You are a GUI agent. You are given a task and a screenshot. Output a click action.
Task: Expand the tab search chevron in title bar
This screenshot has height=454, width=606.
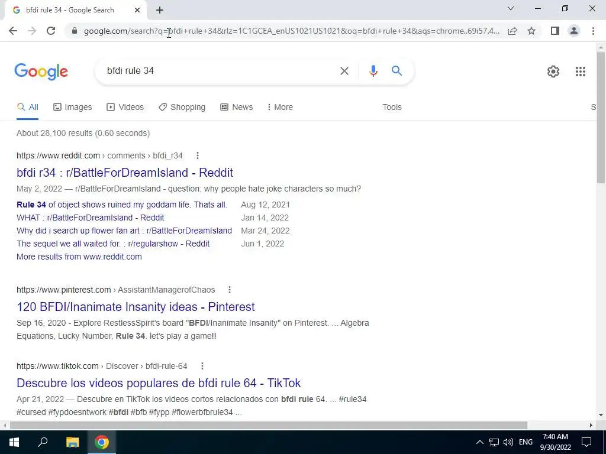pos(511,8)
